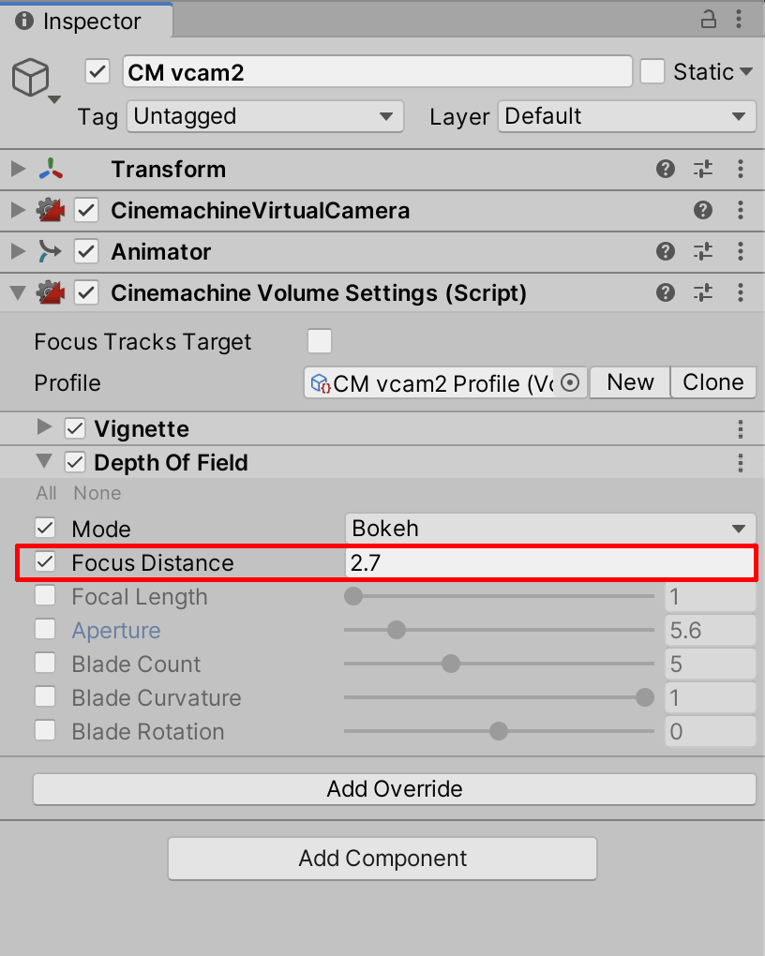Viewport: 765px width, 956px height.
Task: Click the Focus Distance value field
Action: pyautogui.click(x=550, y=562)
